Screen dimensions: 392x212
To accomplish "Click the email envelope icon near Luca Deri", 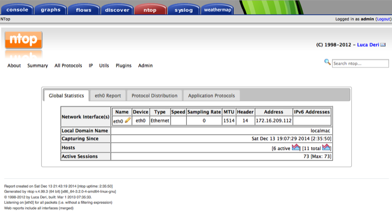I will click(384, 45).
